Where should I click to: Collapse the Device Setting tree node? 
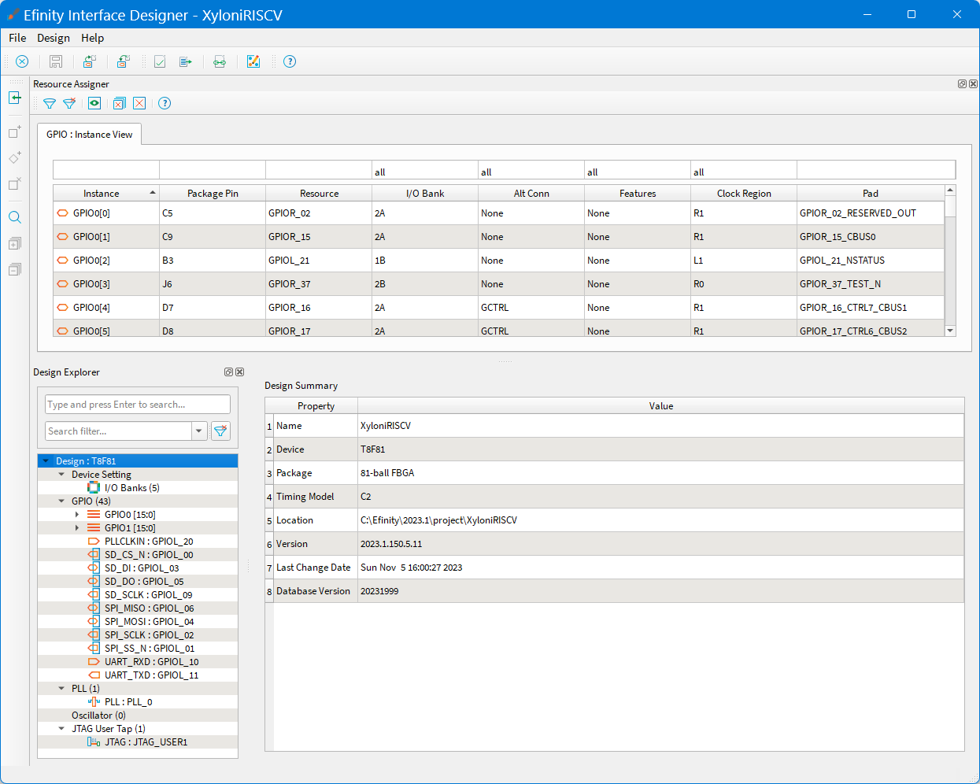(62, 475)
